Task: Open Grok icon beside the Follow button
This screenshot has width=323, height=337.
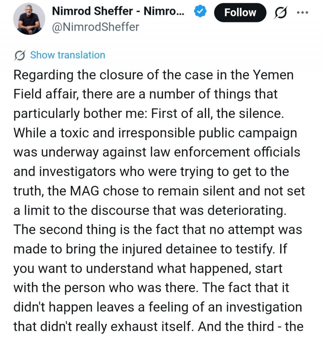Action: click(281, 13)
